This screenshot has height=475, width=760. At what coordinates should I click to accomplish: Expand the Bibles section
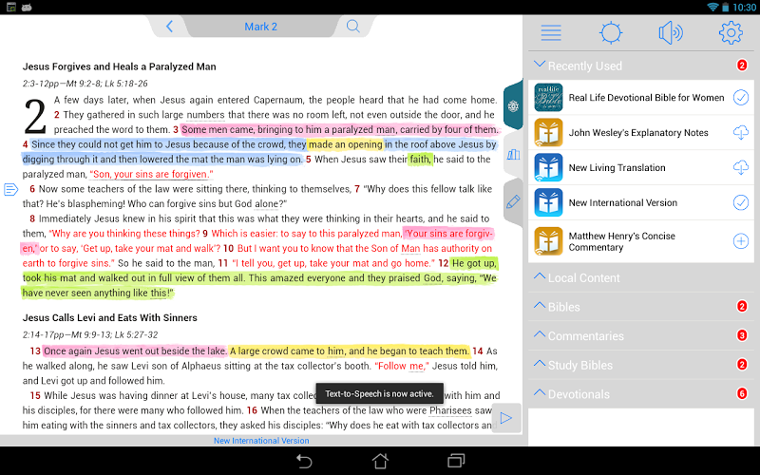640,307
